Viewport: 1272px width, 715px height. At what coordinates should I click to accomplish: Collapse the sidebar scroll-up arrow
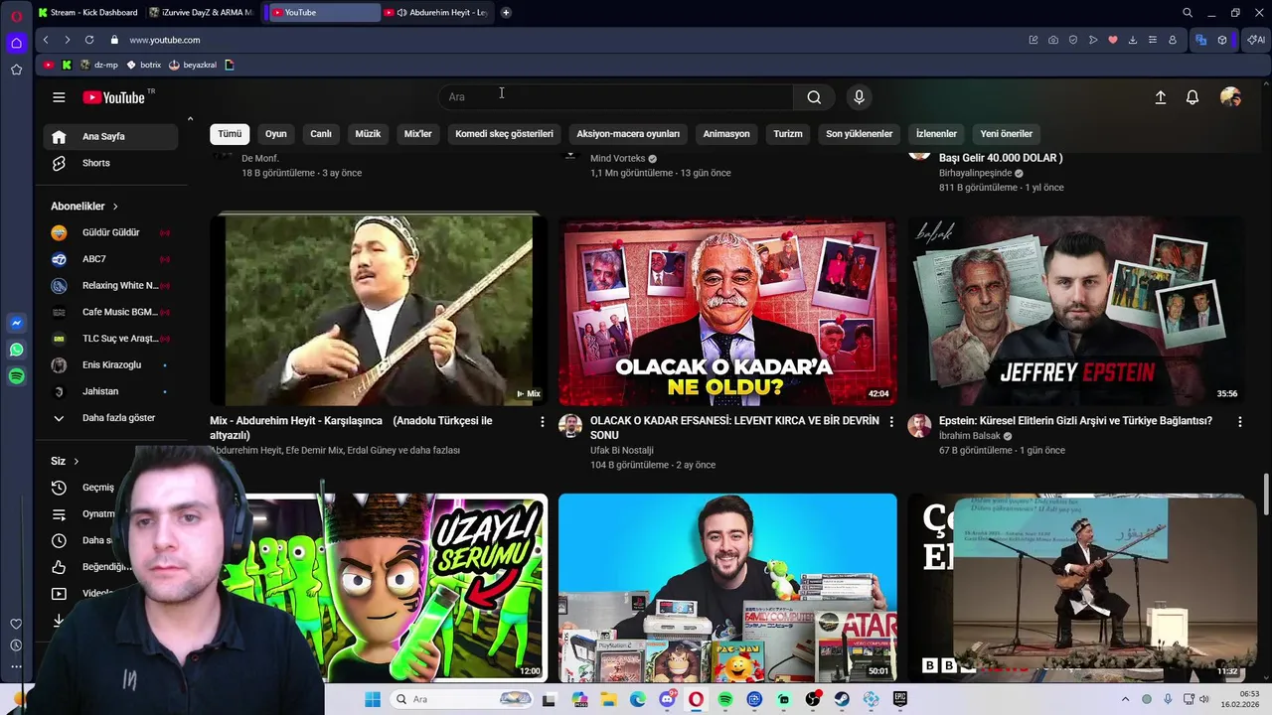click(190, 119)
